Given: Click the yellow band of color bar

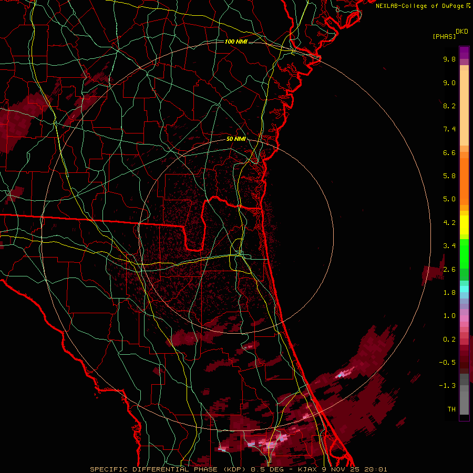Looking at the screenshot, I should 464,225.
